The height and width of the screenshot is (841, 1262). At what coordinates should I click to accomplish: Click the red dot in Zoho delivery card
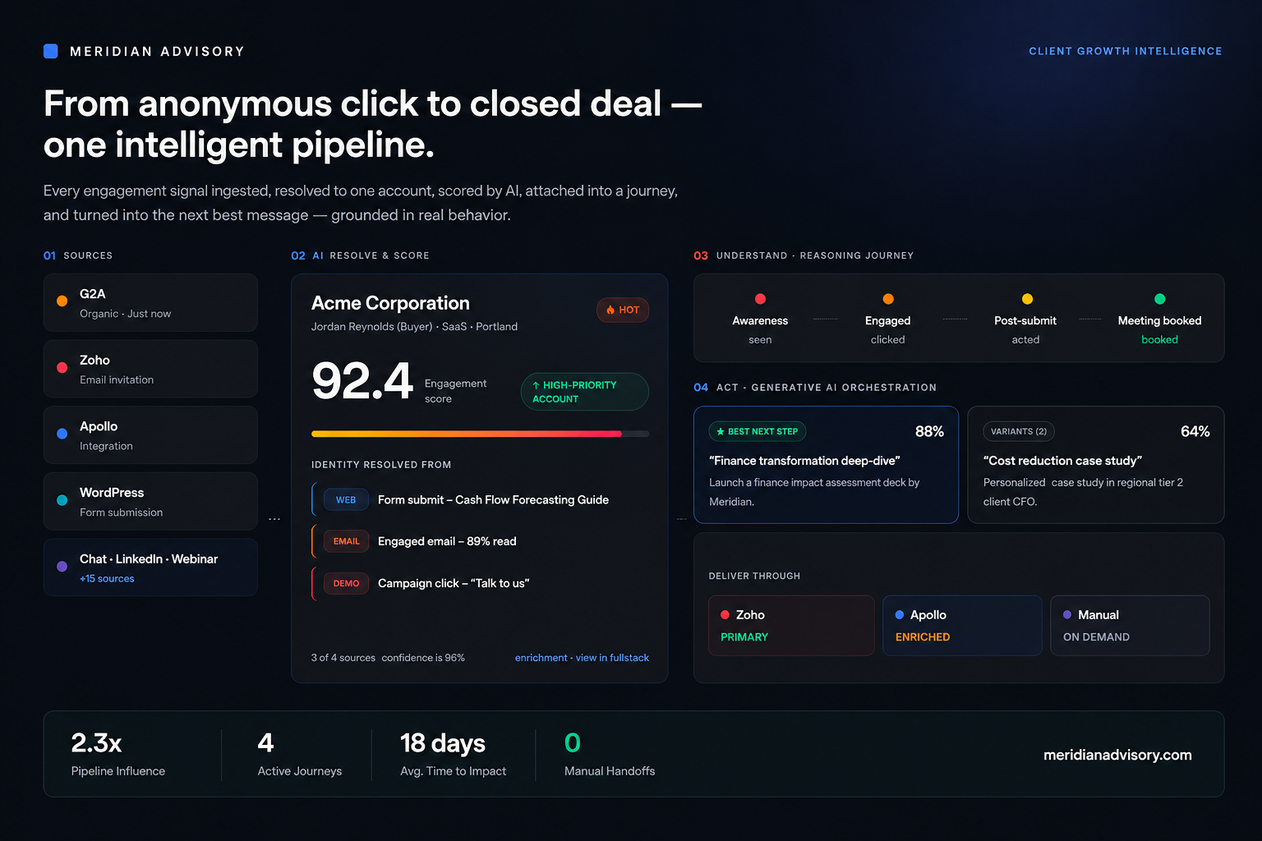pyautogui.click(x=725, y=614)
